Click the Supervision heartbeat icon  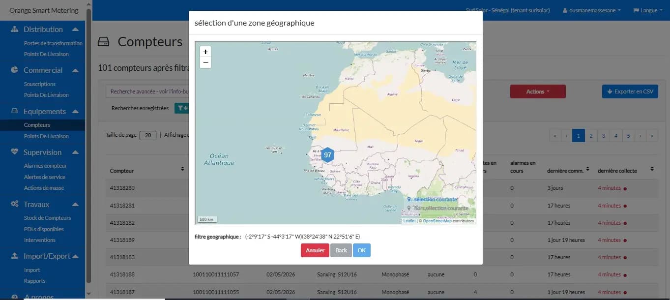tap(15, 152)
